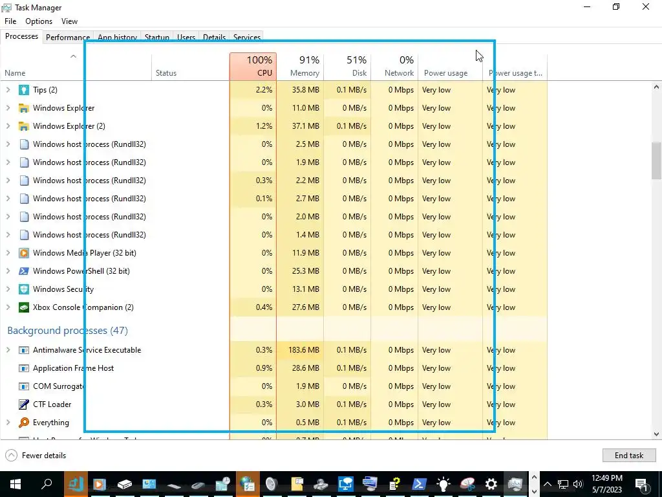Expand Rundll32 row using 2.7 MB
The width and height of the screenshot is (662, 497).
(8, 199)
